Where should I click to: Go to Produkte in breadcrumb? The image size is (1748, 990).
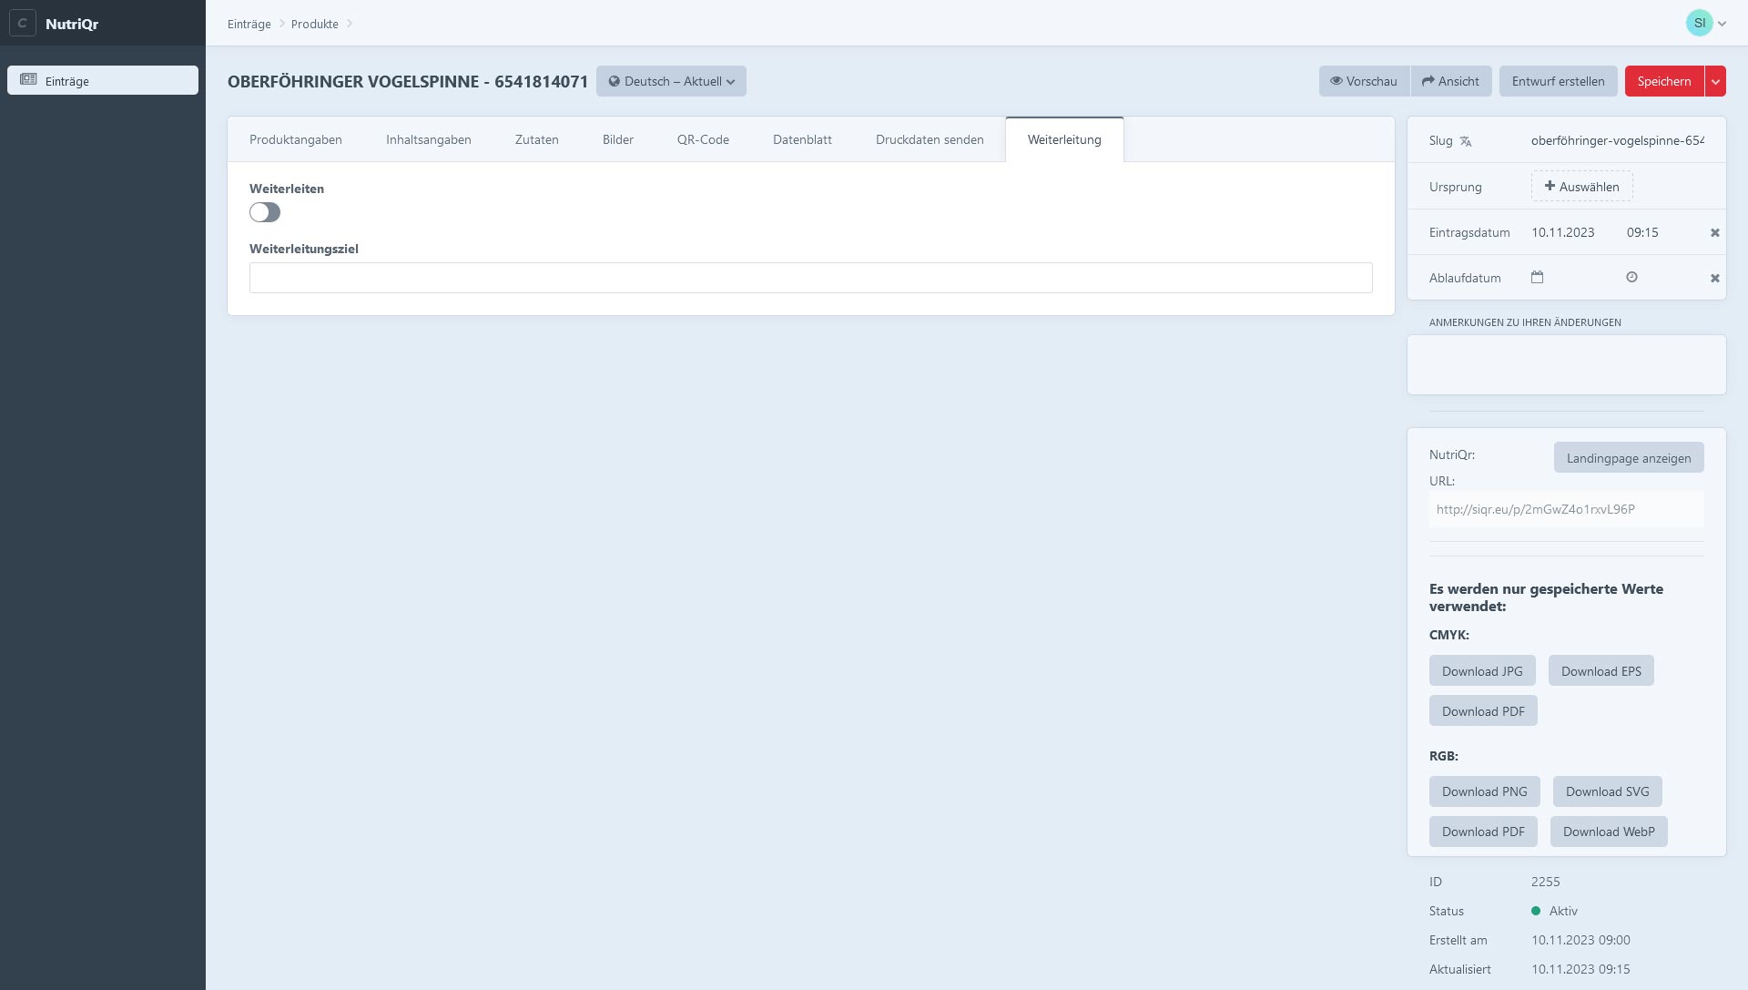314,24
